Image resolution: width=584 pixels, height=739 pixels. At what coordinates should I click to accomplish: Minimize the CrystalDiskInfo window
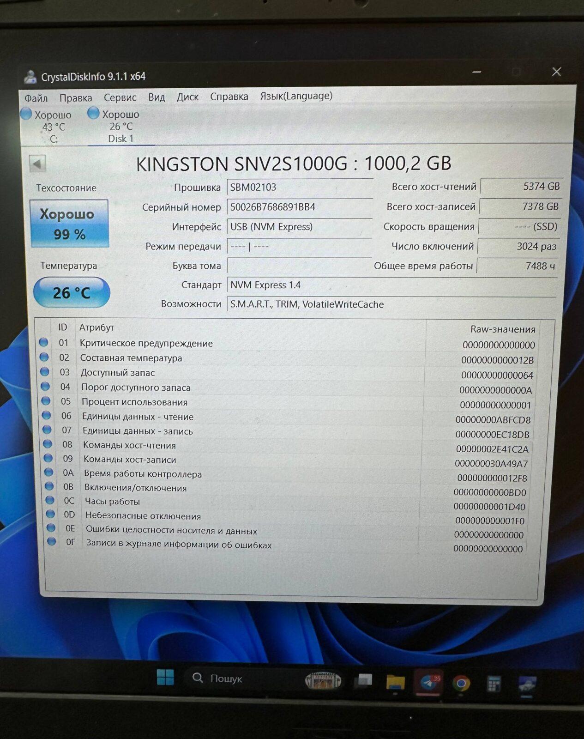(477, 72)
